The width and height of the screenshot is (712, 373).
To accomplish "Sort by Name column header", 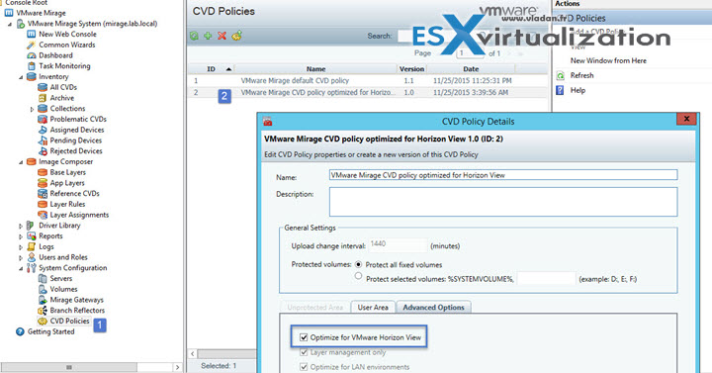I will (316, 69).
